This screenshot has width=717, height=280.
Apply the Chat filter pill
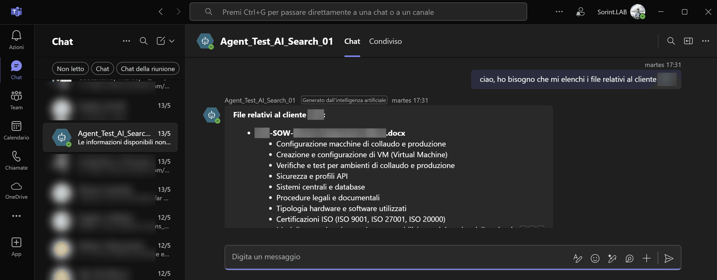coord(102,69)
